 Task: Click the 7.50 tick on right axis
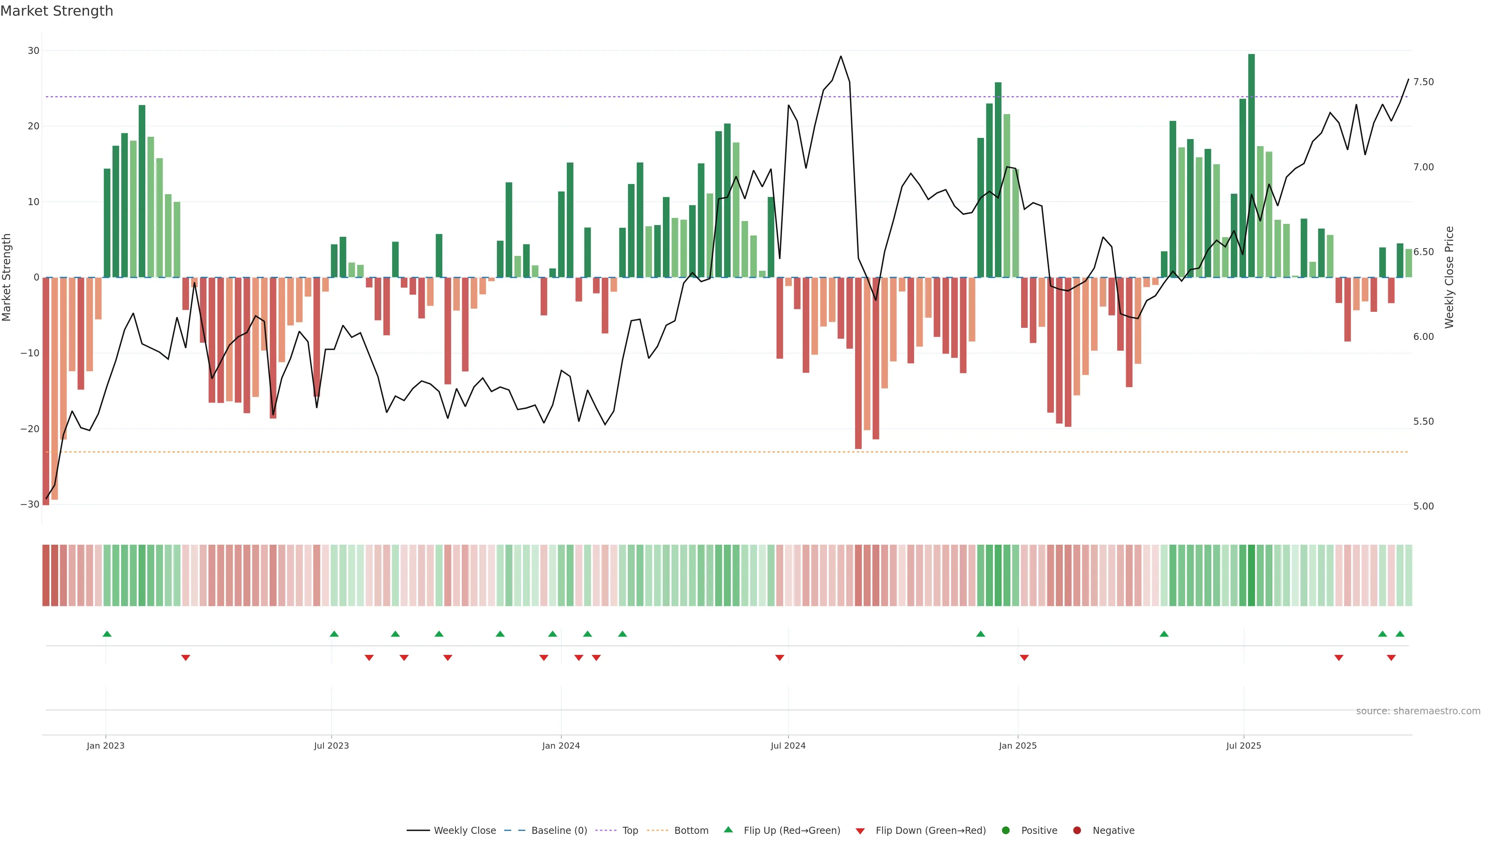[x=1423, y=82]
